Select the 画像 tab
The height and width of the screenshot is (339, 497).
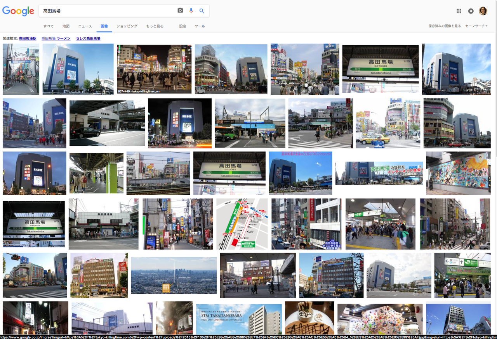(104, 26)
